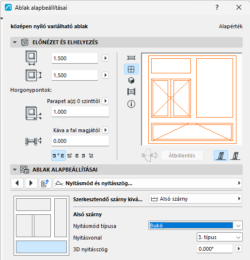The width and height of the screenshot is (250, 260).
Task: Click the Előnézet és elhelyezés panel icon
Action: tap(25, 42)
